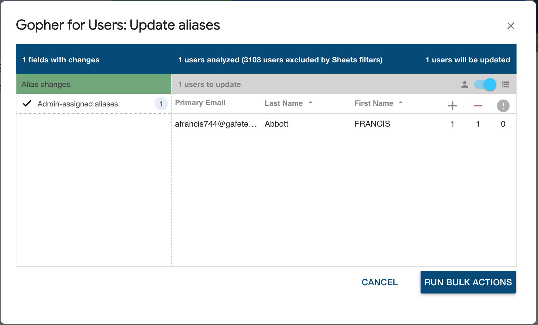Viewport: 538px width, 325px height.
Task: Select the Admin-assigned aliases row
Action: pos(78,104)
